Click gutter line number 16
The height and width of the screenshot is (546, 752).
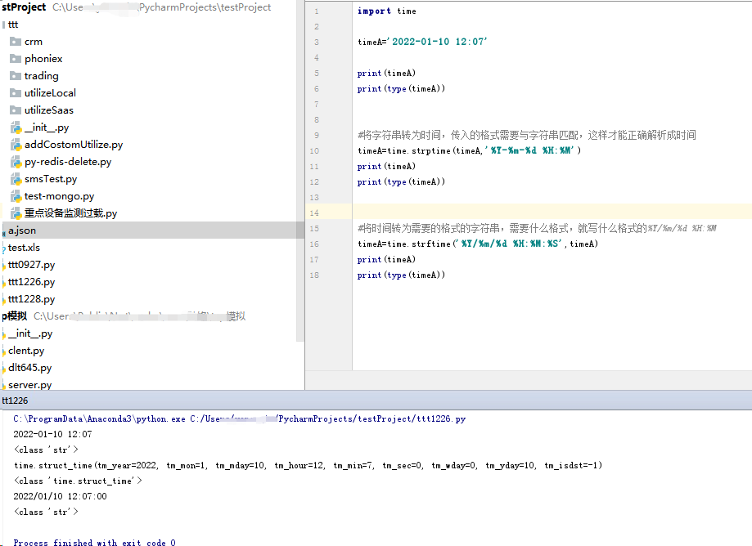click(314, 244)
